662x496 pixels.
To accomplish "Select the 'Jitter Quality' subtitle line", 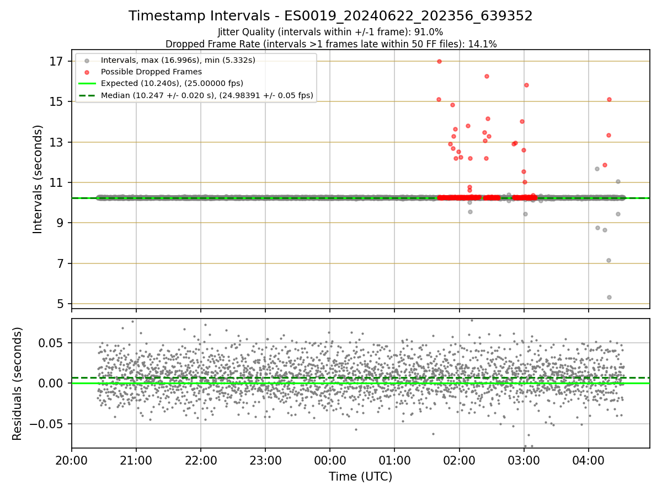I will coord(331,33).
